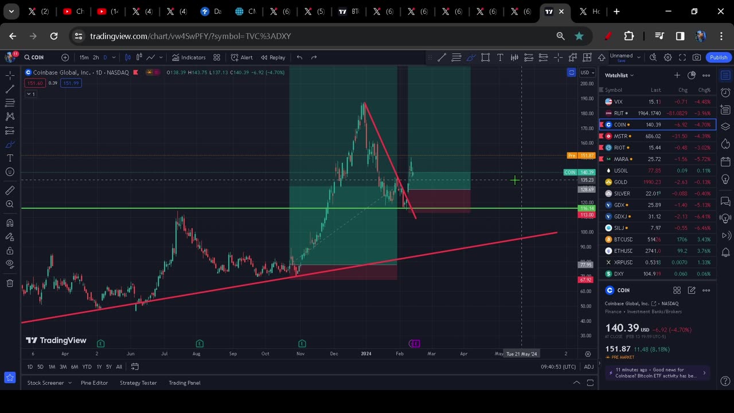Image resolution: width=734 pixels, height=413 pixels.
Task: Select the 1D date range
Action: click(30, 367)
